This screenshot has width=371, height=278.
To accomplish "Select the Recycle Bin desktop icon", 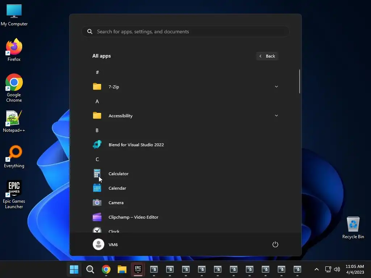I will click(353, 228).
